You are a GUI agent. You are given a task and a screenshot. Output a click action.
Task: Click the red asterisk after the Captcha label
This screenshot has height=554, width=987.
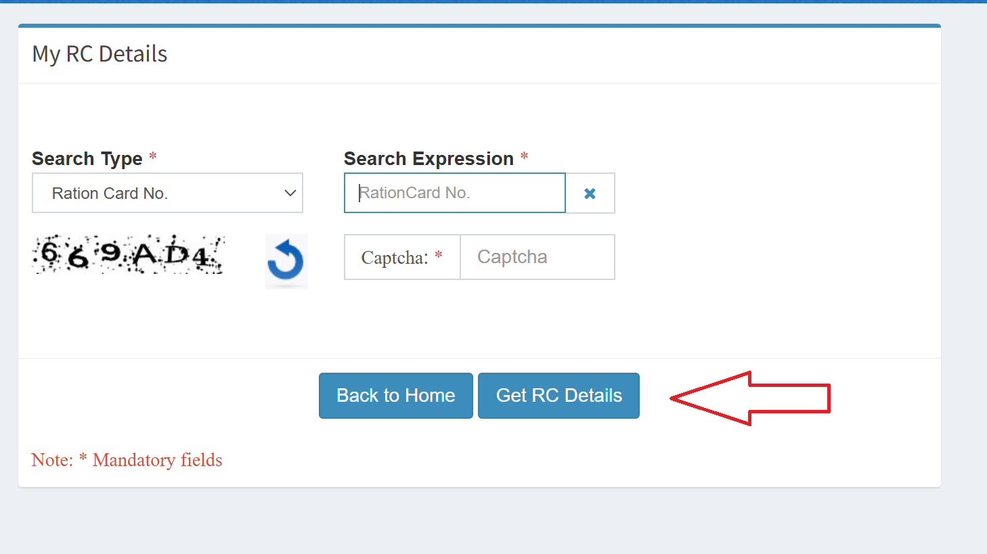pos(439,256)
